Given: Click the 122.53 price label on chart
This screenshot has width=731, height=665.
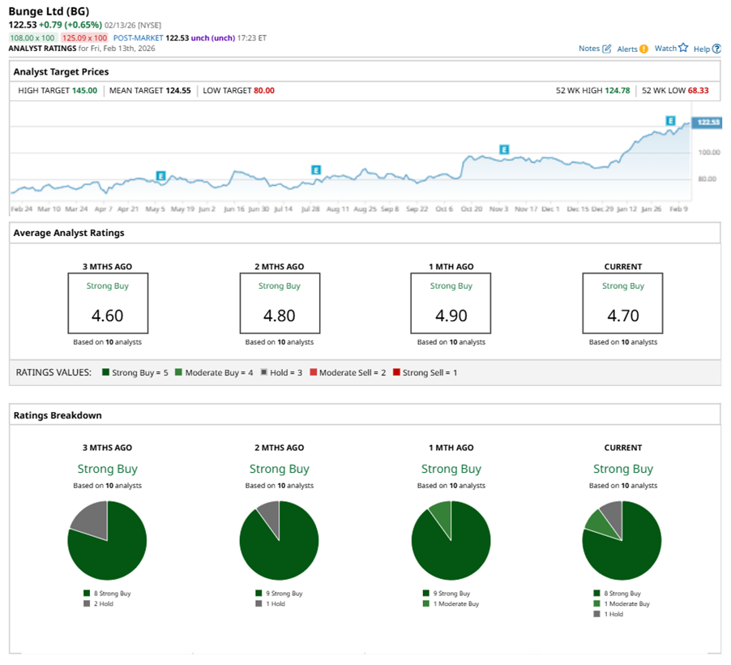Looking at the screenshot, I should (x=707, y=122).
